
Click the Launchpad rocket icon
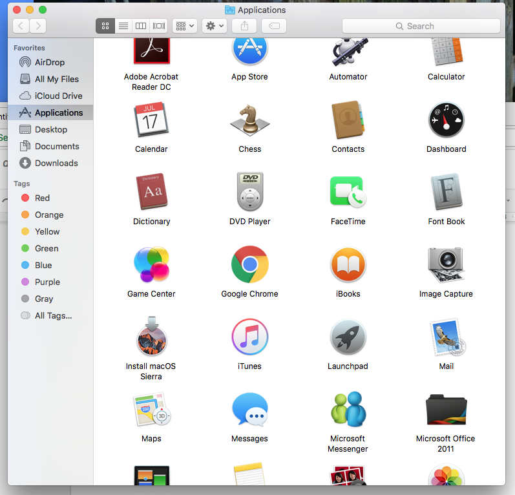tap(348, 337)
